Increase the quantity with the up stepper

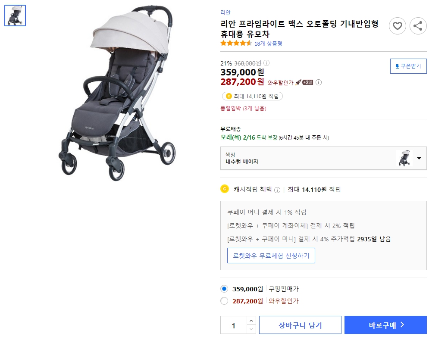[x=251, y=322]
